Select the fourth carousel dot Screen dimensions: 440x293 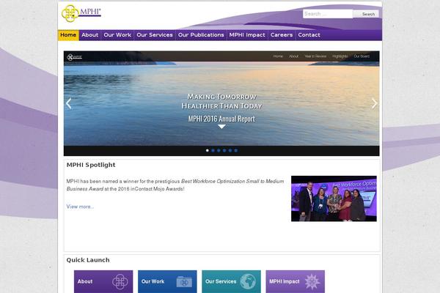(224, 151)
